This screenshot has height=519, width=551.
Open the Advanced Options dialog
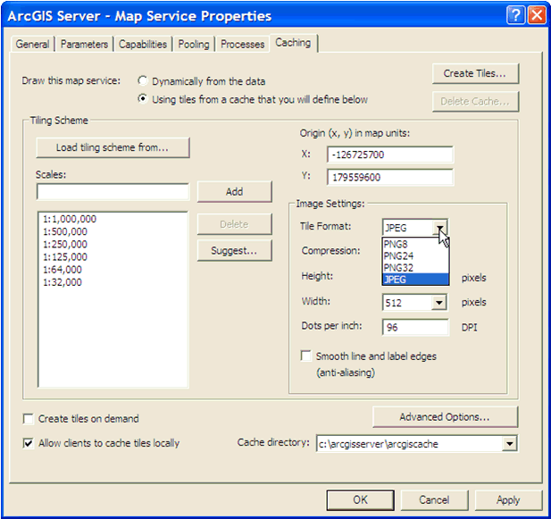(x=445, y=417)
